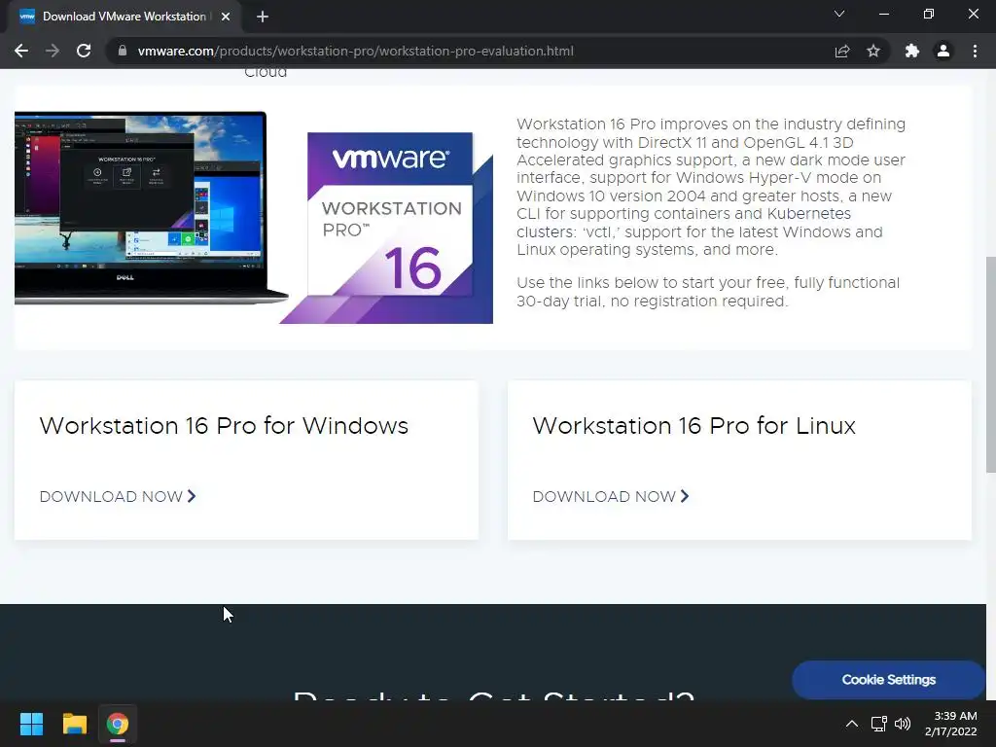
Task: Open the volume tray icon
Action: pos(902,724)
